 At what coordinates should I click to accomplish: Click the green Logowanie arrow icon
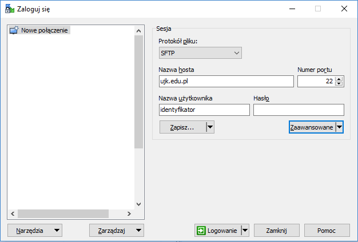[x=201, y=231]
